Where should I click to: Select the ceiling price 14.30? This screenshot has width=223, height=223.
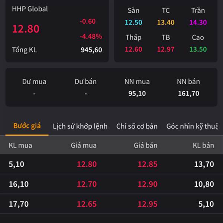coord(198,22)
